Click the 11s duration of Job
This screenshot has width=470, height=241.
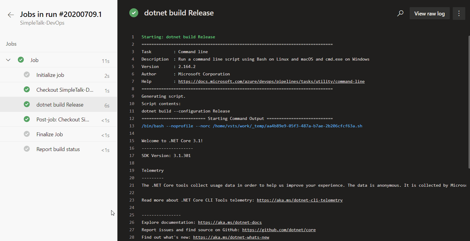click(106, 61)
